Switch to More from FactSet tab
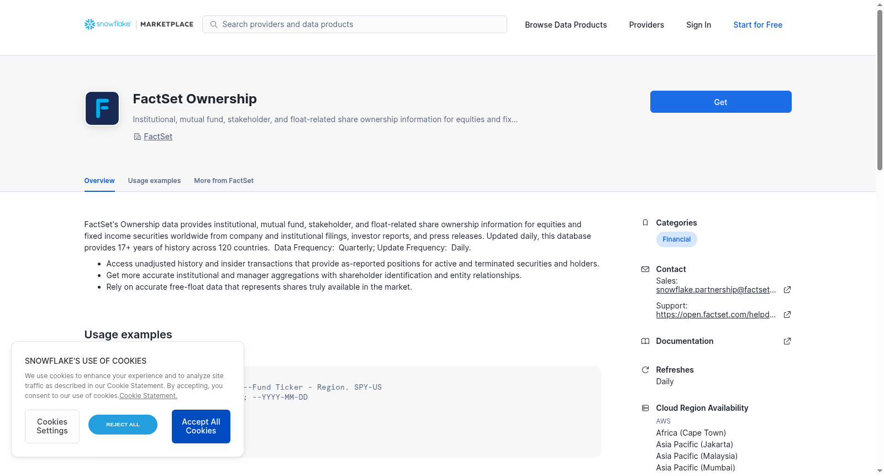 (x=224, y=181)
